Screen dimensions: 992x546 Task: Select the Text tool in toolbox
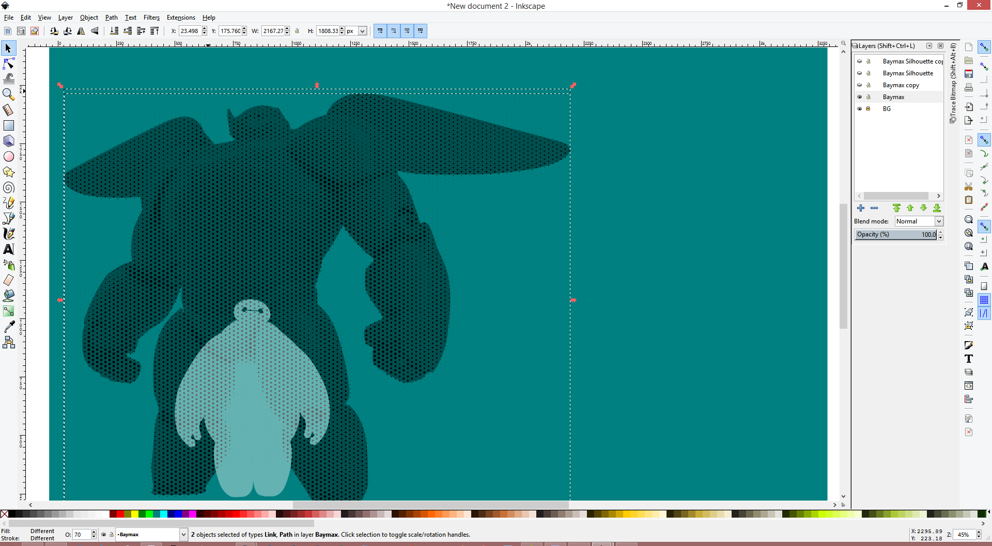[x=8, y=249]
